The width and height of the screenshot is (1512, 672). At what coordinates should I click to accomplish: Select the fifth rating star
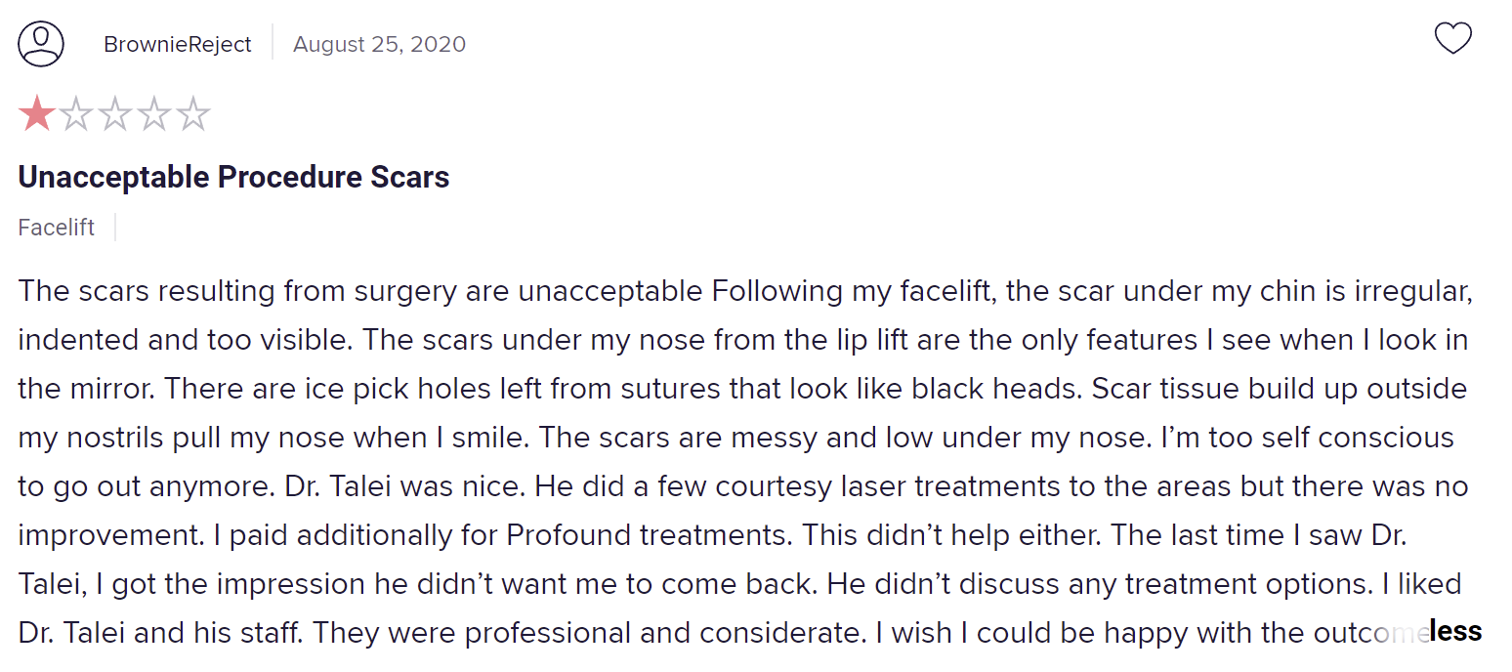tap(193, 113)
